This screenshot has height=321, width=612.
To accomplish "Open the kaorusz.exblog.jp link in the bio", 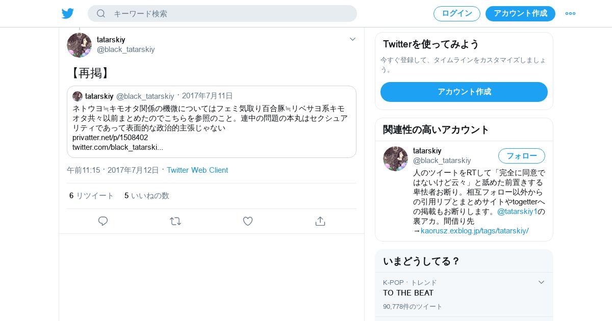I will 474,231.
